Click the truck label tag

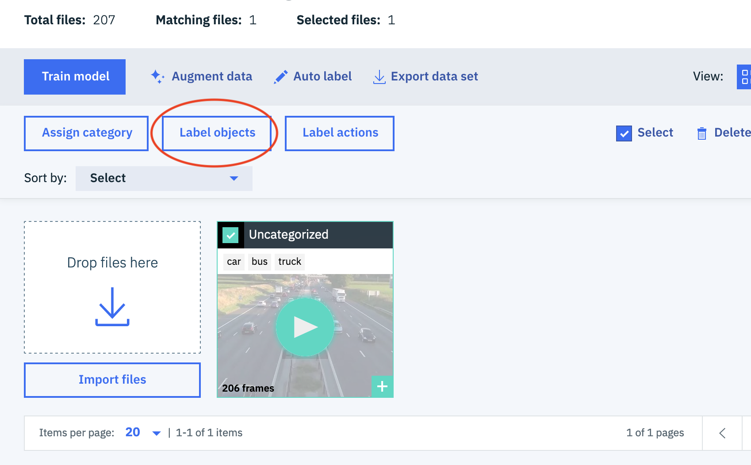coord(289,262)
